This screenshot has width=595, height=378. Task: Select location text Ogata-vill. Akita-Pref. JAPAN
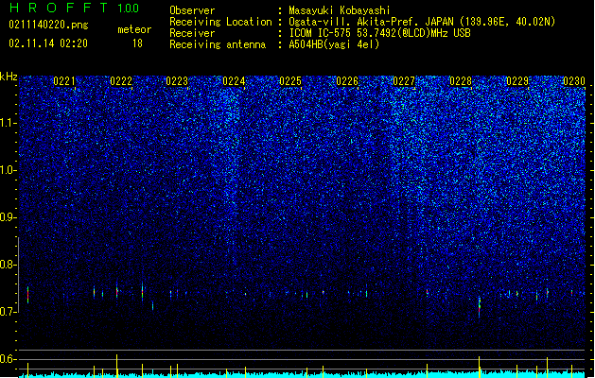[371, 22]
